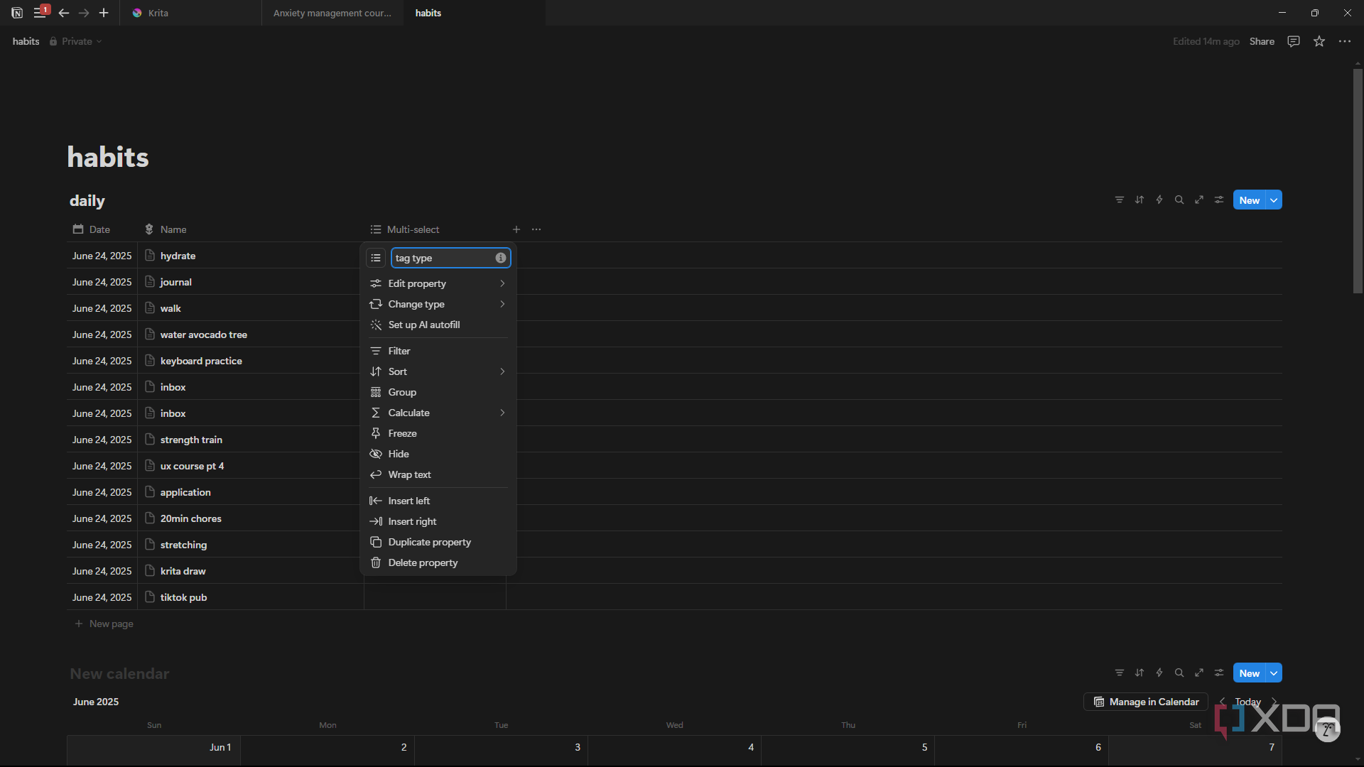Open daily database in full page

(1199, 200)
